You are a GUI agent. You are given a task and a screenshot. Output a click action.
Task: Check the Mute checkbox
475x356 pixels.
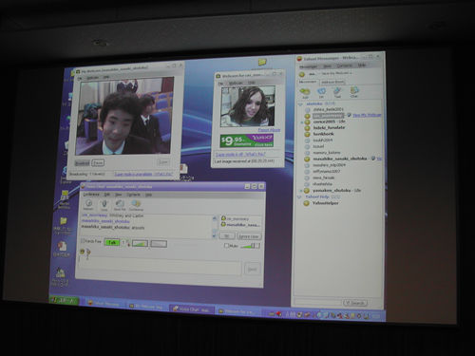226,245
